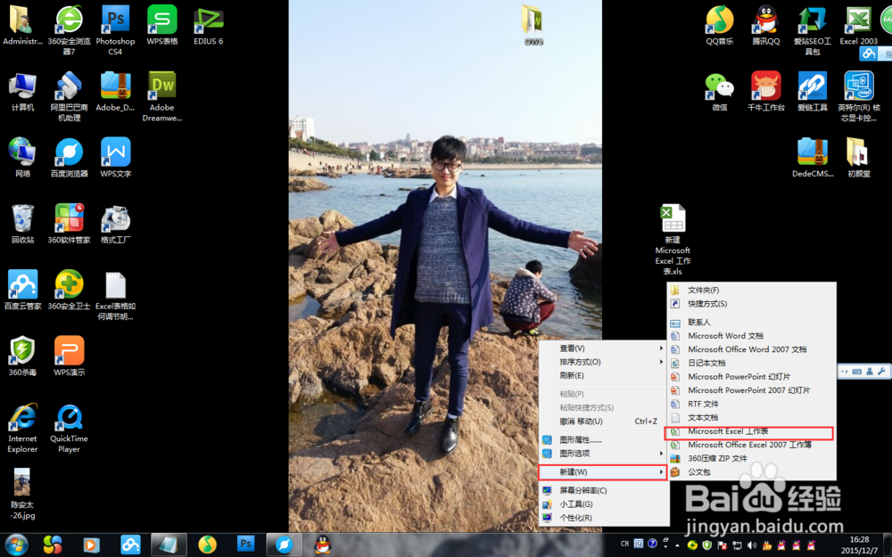Launch QQ音乐 desktop shortcut

719,26
